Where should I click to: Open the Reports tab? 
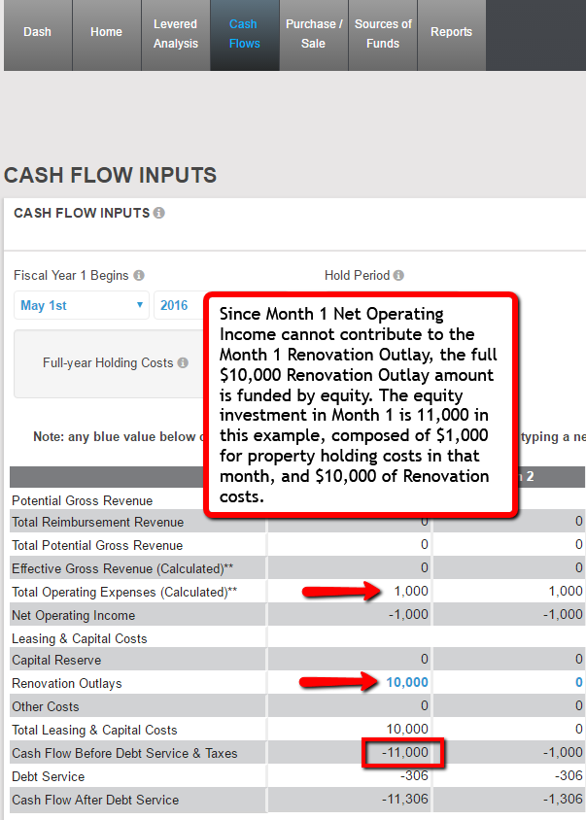451,32
